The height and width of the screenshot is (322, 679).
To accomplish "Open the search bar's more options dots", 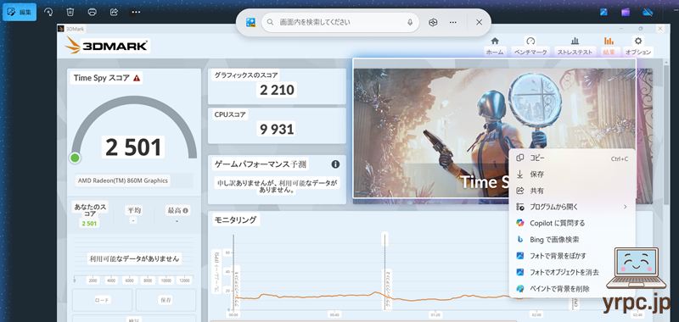I will pos(453,22).
